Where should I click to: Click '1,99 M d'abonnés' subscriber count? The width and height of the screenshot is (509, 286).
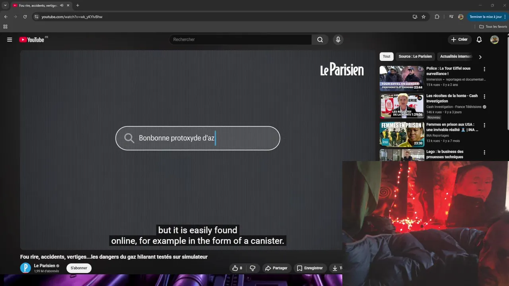click(x=47, y=271)
